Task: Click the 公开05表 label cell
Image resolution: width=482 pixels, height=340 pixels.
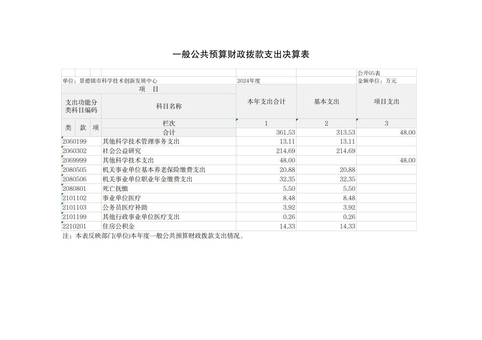Action: click(369, 73)
